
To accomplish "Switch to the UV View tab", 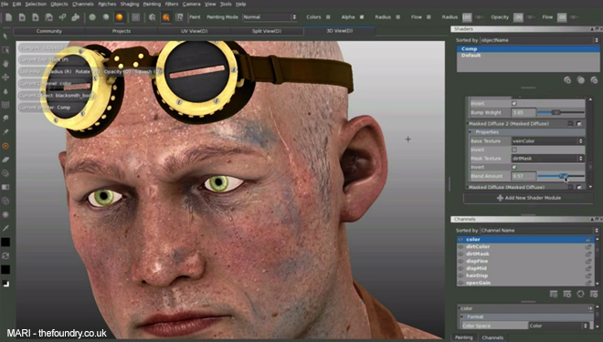I will (x=195, y=31).
